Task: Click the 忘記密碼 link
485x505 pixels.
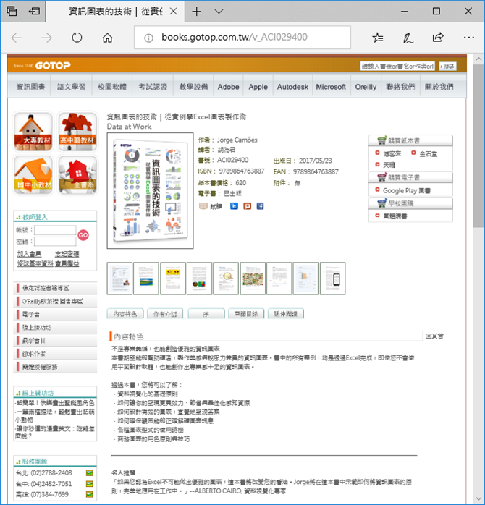Action: point(67,254)
